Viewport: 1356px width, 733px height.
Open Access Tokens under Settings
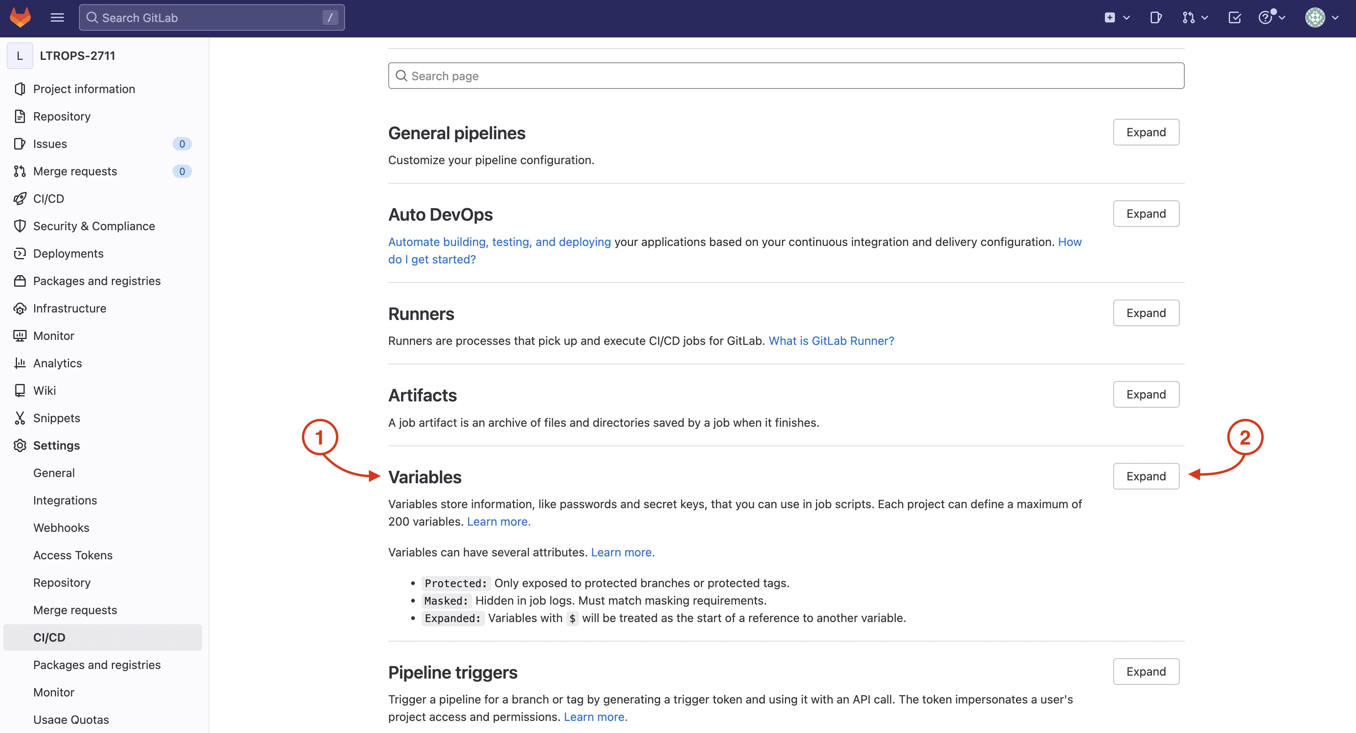tap(73, 555)
